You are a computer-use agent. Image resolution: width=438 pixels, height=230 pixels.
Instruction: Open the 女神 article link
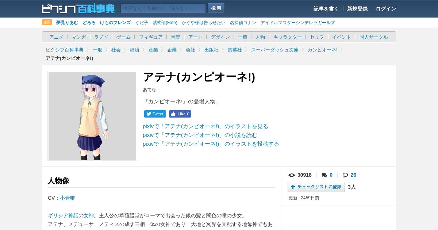pyautogui.click(x=89, y=215)
